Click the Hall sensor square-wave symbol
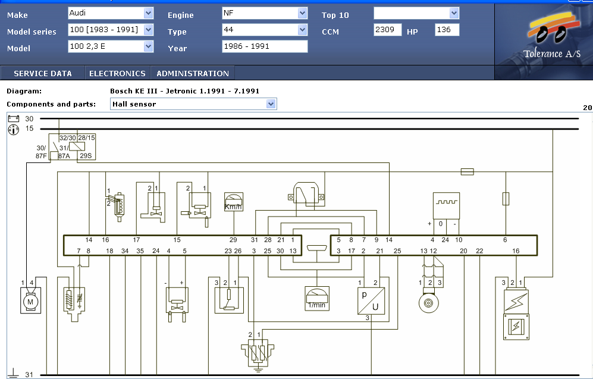The width and height of the screenshot is (593, 379). 446,206
